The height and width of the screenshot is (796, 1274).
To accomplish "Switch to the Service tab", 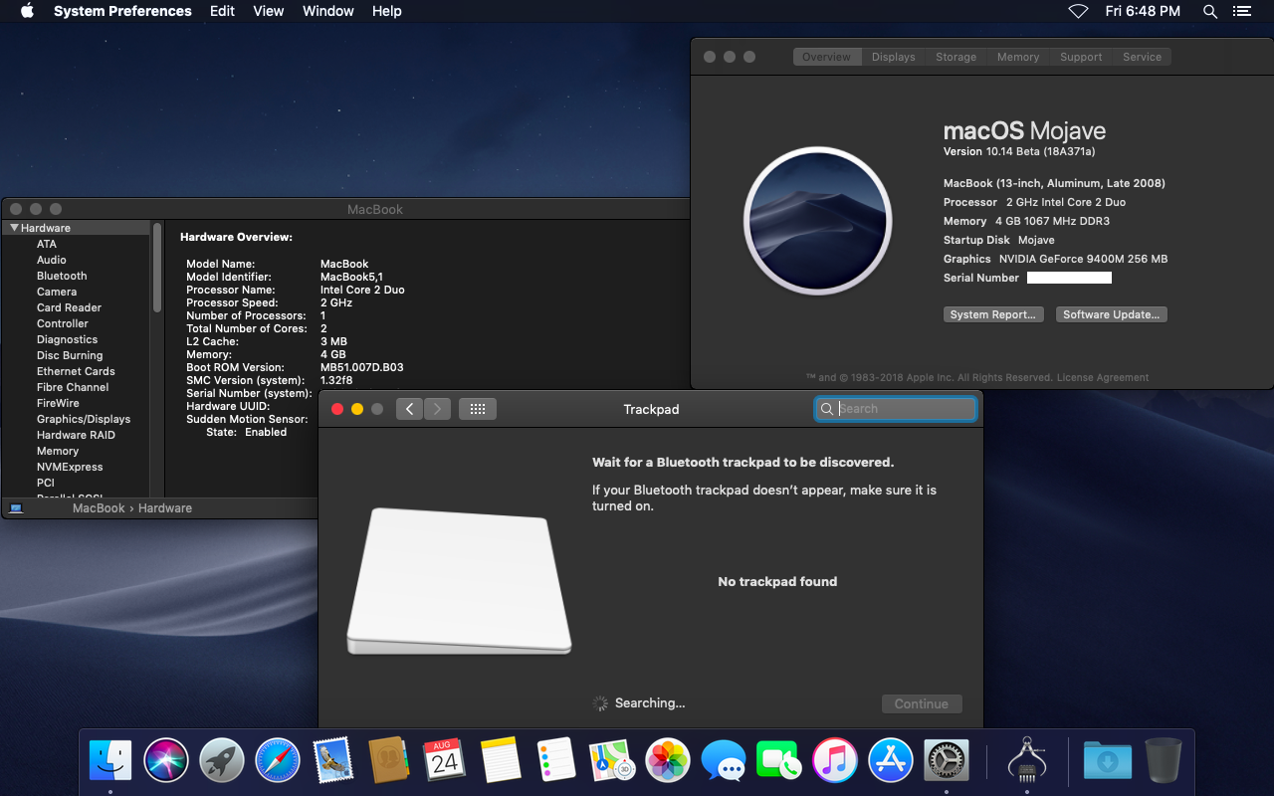I will click(1142, 57).
